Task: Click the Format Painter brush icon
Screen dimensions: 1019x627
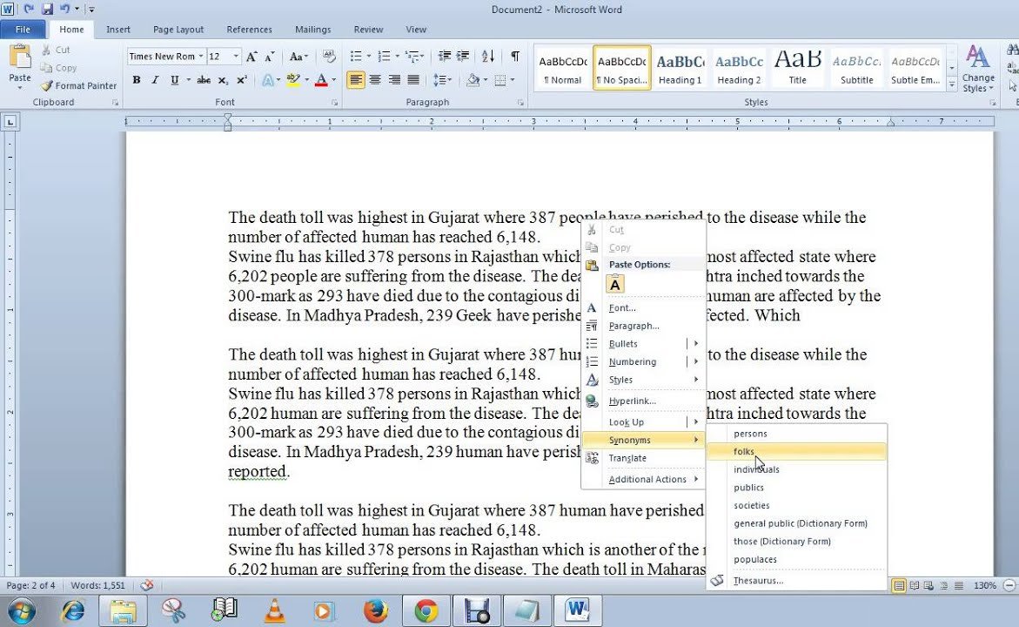Action: (46, 86)
